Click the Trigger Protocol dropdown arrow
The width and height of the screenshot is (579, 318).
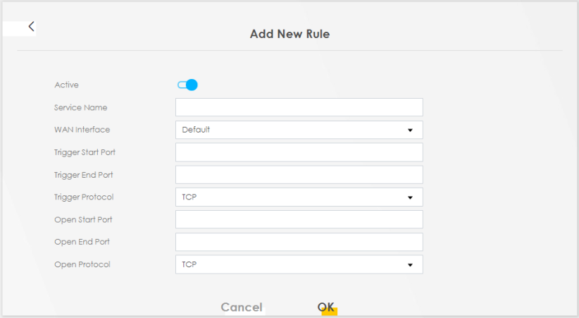tap(409, 197)
